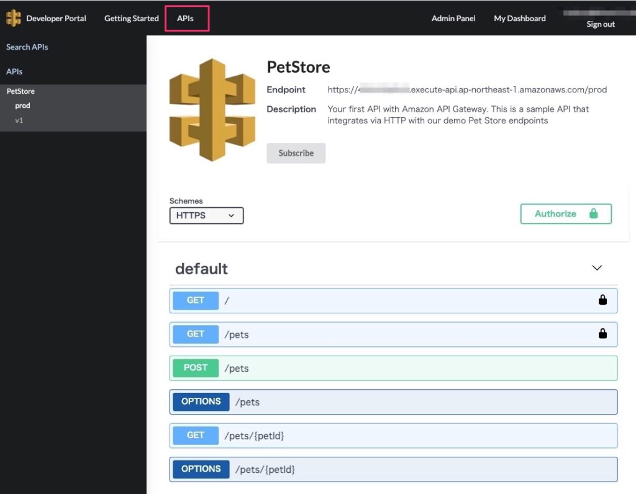Viewport: 636px width, 494px height.
Task: Open the APIs tab in top navigation
Action: (186, 19)
